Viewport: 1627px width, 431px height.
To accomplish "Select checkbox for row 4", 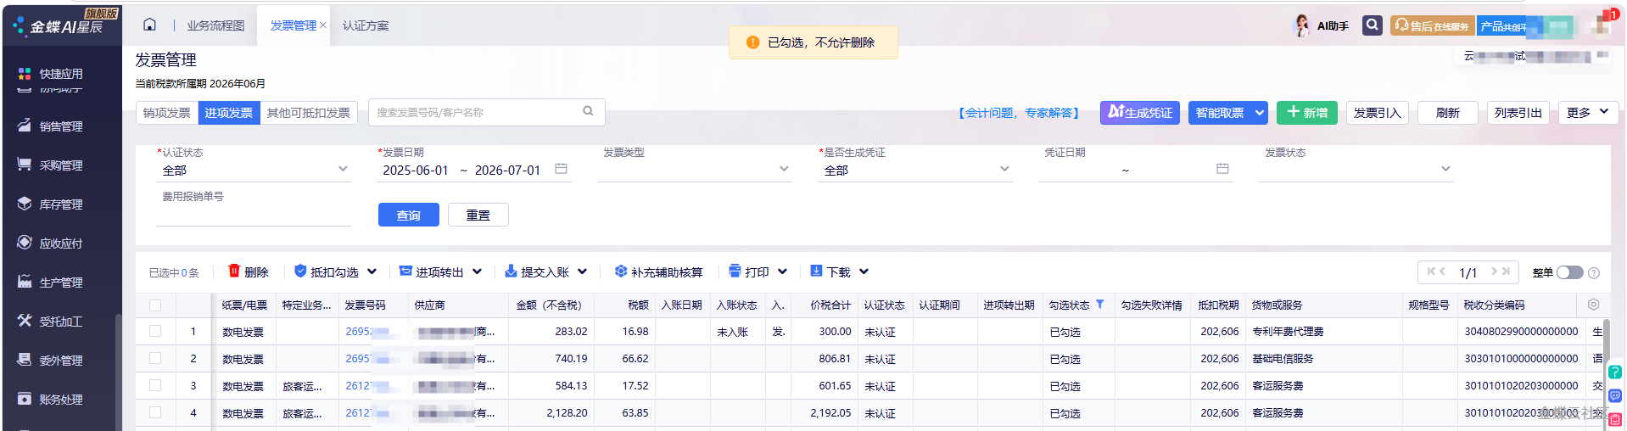I will pos(155,412).
